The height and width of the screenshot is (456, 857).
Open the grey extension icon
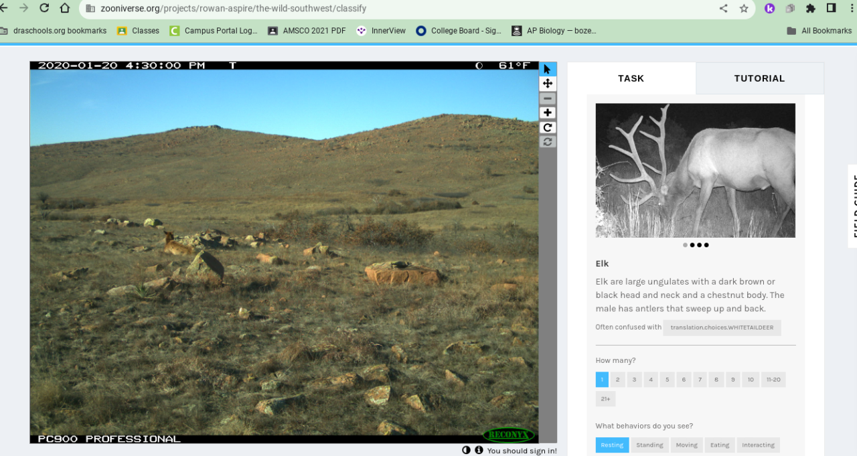790,9
